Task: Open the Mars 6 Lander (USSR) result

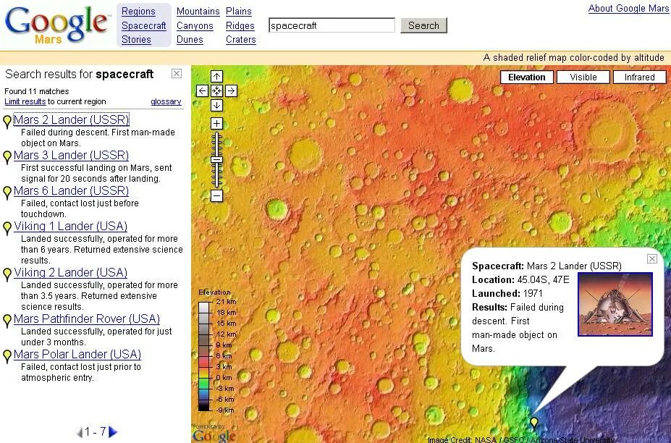Action: (71, 190)
